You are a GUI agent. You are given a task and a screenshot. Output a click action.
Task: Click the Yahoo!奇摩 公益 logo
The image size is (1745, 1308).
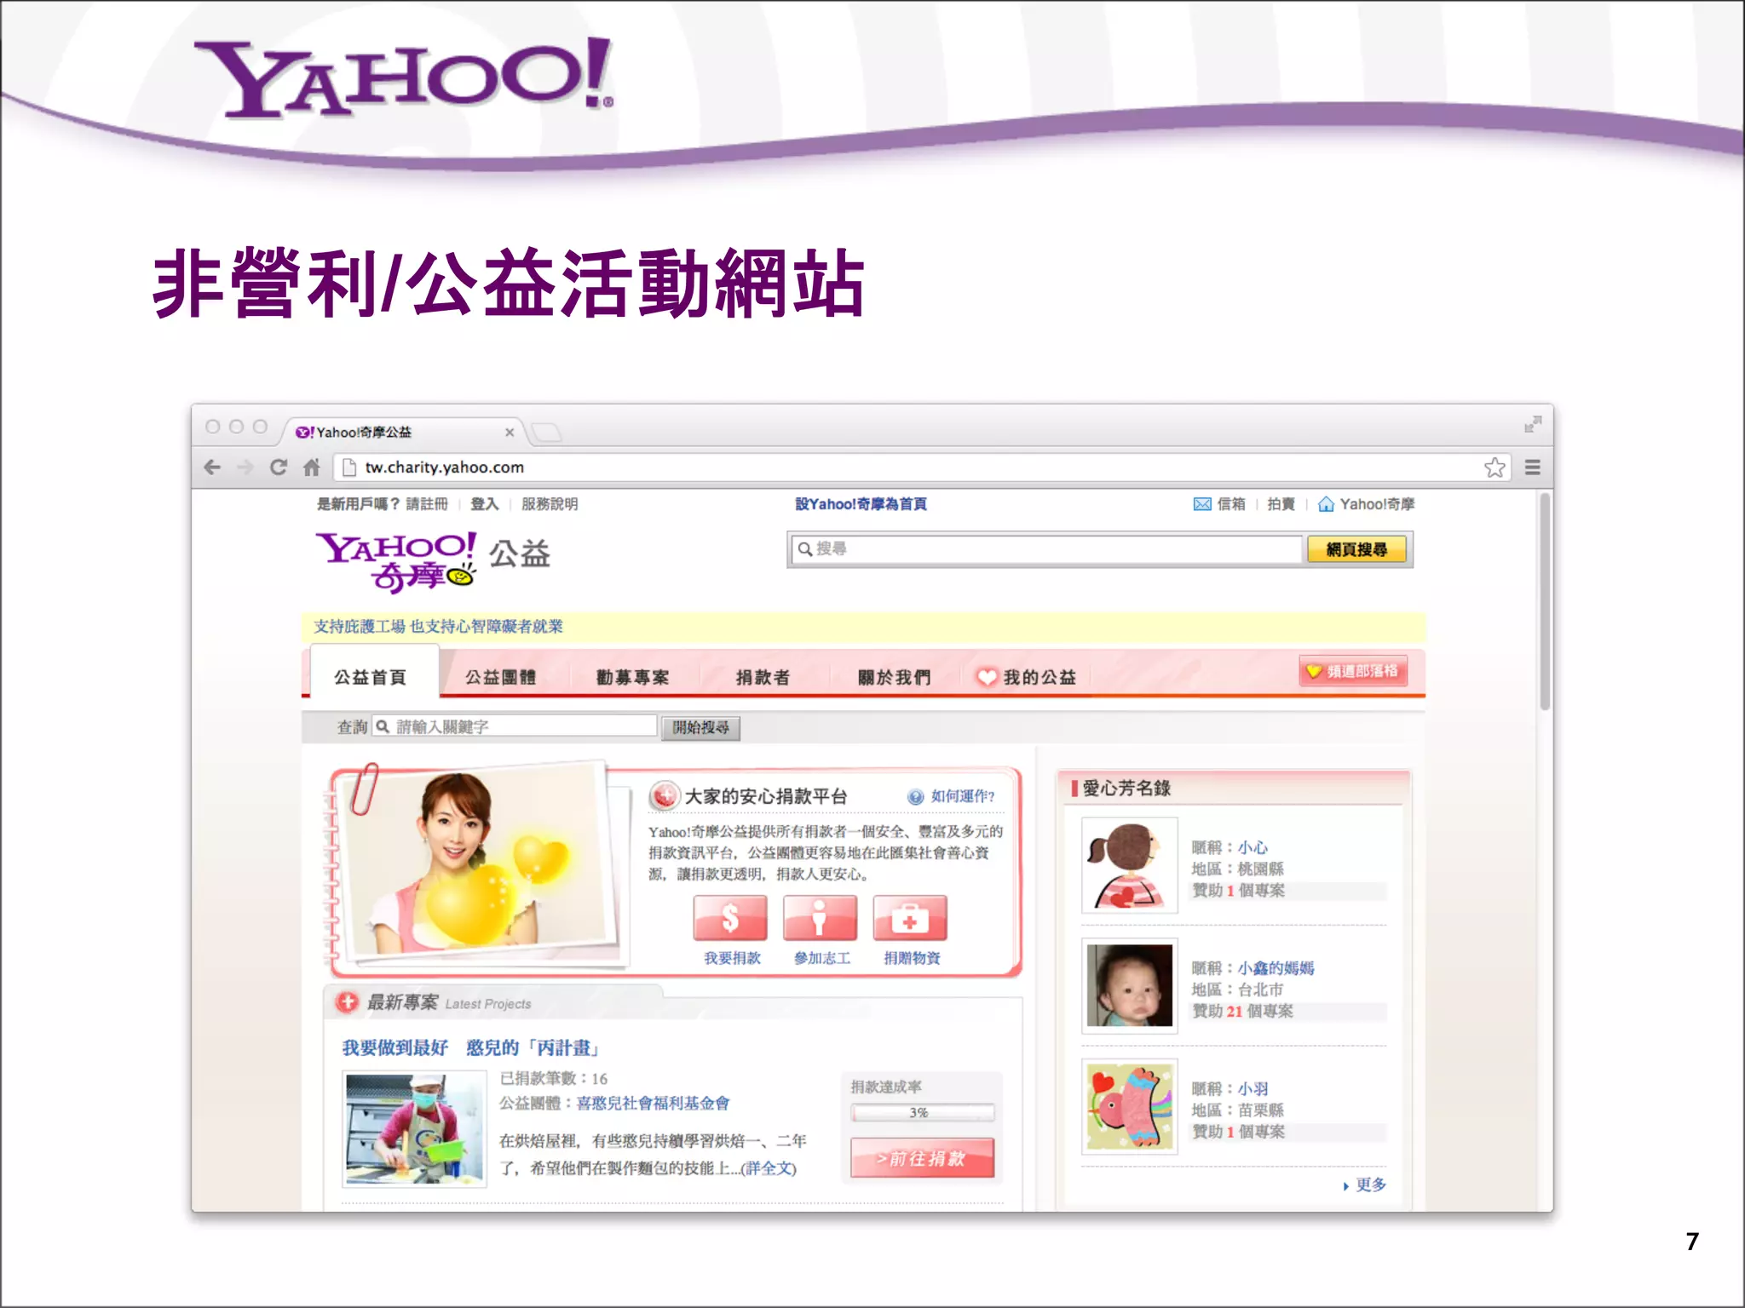pos(433,560)
